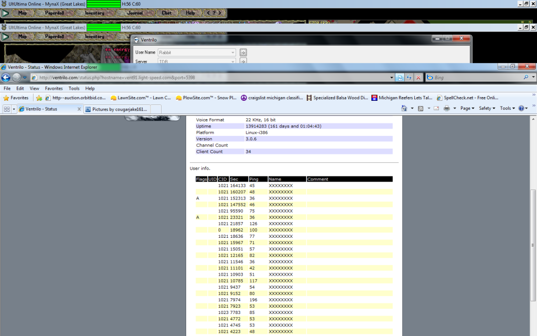The height and width of the screenshot is (336, 537).
Task: Switch to the Ventrilo - Status tab
Action: [x=50, y=109]
